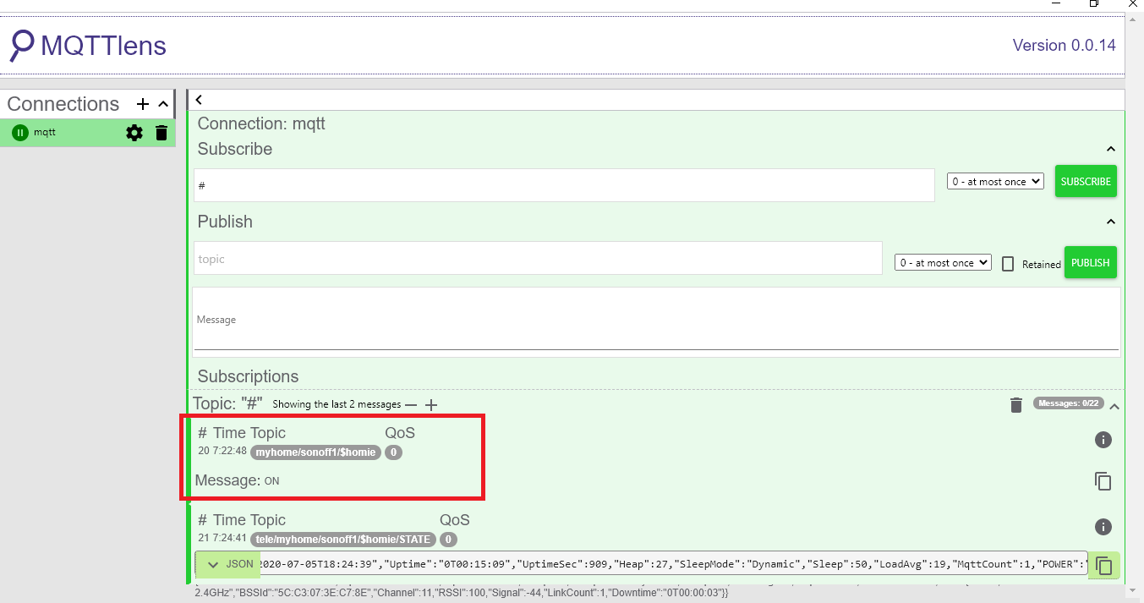Image resolution: width=1144 pixels, height=603 pixels.
Task: Click the Version 0.0.14 label
Action: pyautogui.click(x=1064, y=46)
